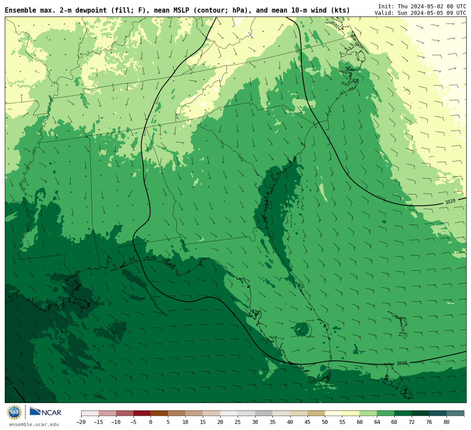Click the dark green swatch between 68 and 72
The width and height of the screenshot is (471, 430).
403,413
